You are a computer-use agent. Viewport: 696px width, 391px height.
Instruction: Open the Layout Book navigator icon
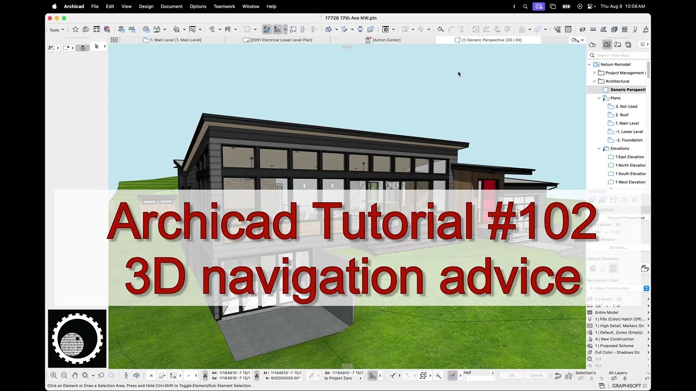coord(618,45)
